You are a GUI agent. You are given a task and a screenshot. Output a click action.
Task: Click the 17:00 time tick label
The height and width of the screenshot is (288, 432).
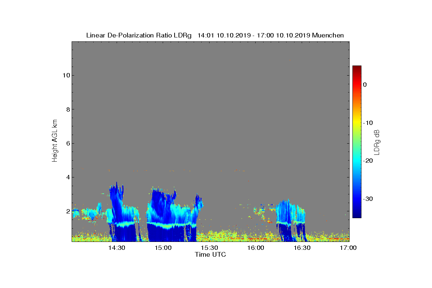click(x=348, y=248)
